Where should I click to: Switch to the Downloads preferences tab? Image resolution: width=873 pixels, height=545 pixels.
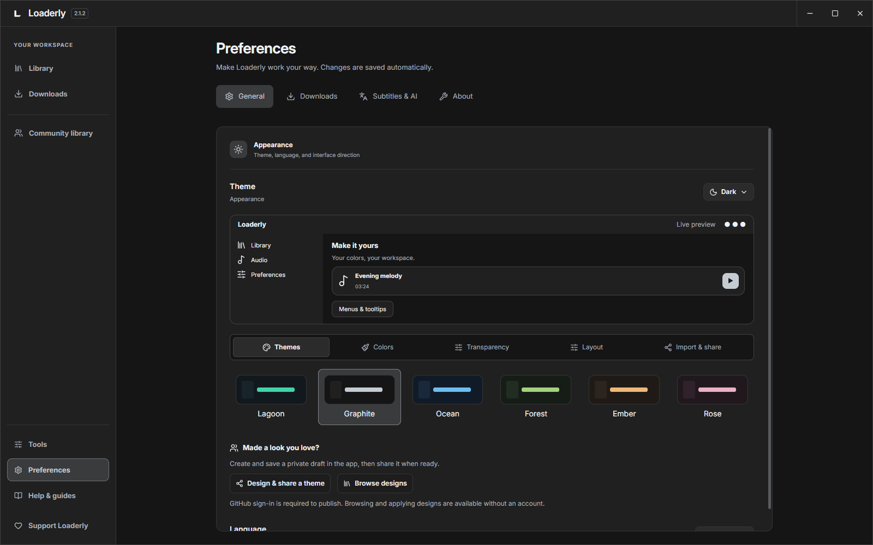click(312, 96)
